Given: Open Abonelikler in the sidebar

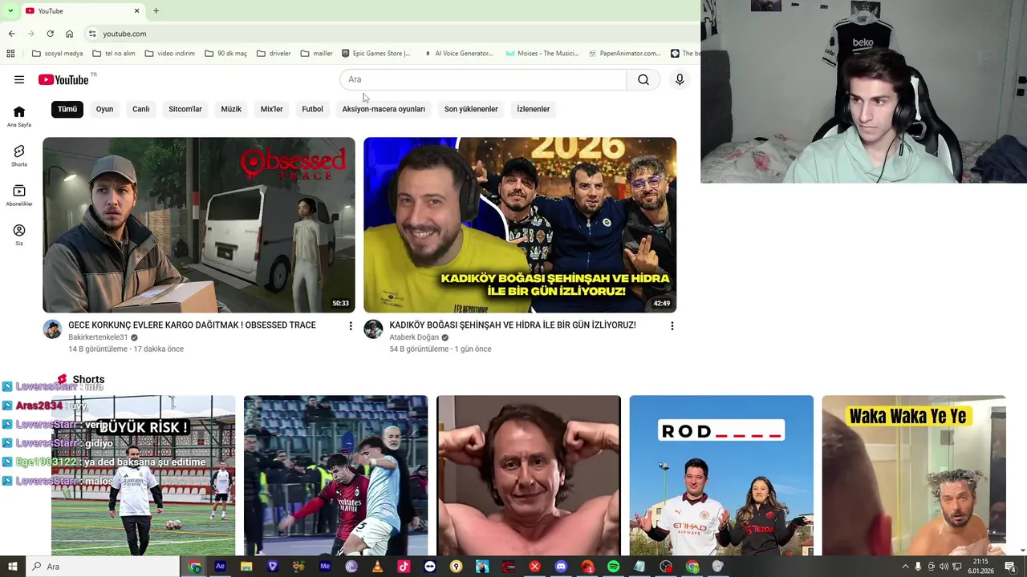Looking at the screenshot, I should coord(19,195).
